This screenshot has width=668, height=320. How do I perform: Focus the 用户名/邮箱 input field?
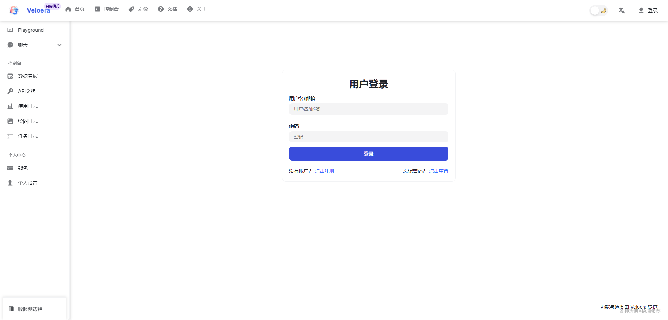(368, 109)
